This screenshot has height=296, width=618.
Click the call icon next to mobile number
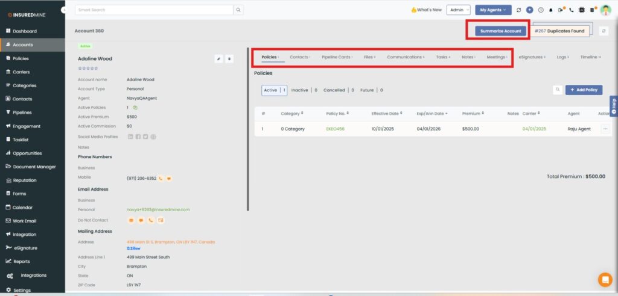click(x=162, y=178)
